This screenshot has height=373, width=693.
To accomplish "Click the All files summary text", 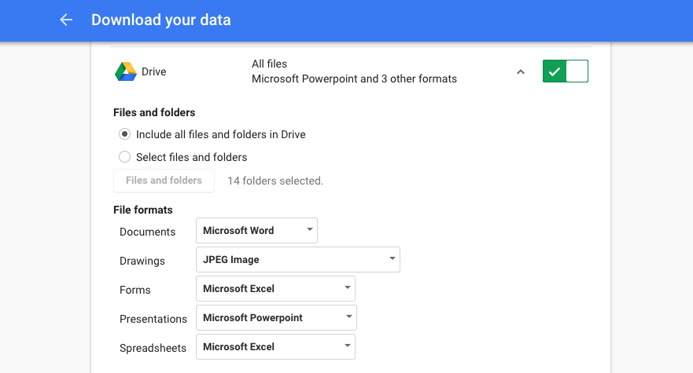I will 269,64.
